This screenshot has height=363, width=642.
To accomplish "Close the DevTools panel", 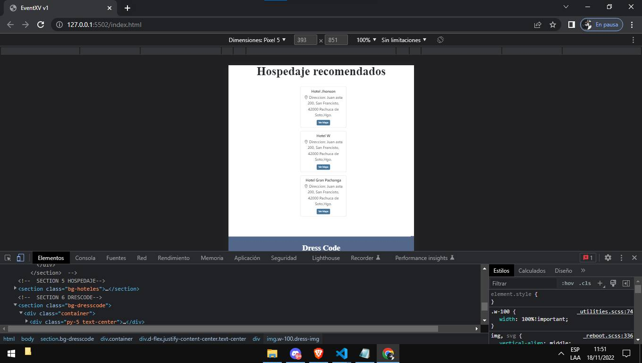I will (634, 258).
